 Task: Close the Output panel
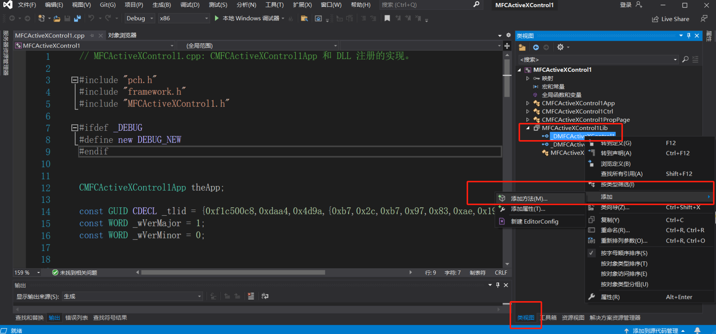[x=506, y=285]
